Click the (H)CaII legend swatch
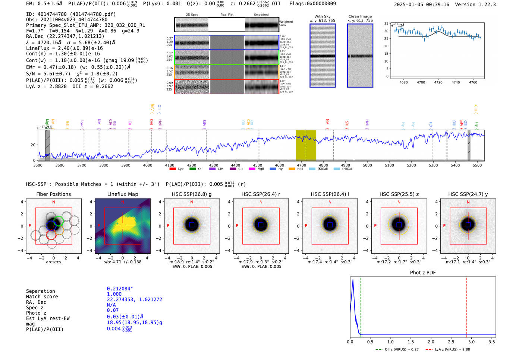This screenshot has width=522, height=355. click(337, 169)
